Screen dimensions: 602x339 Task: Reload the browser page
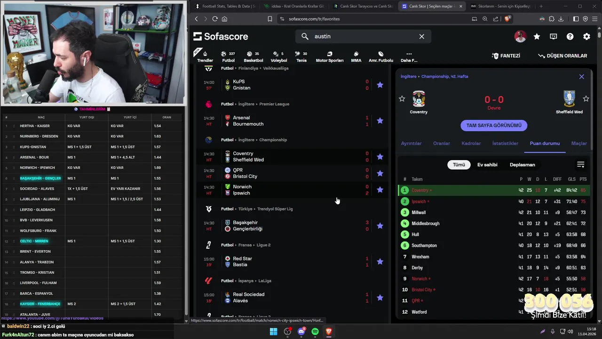[x=215, y=19]
